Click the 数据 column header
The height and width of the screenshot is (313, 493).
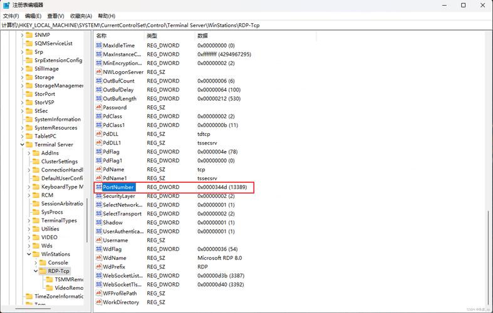click(x=203, y=36)
